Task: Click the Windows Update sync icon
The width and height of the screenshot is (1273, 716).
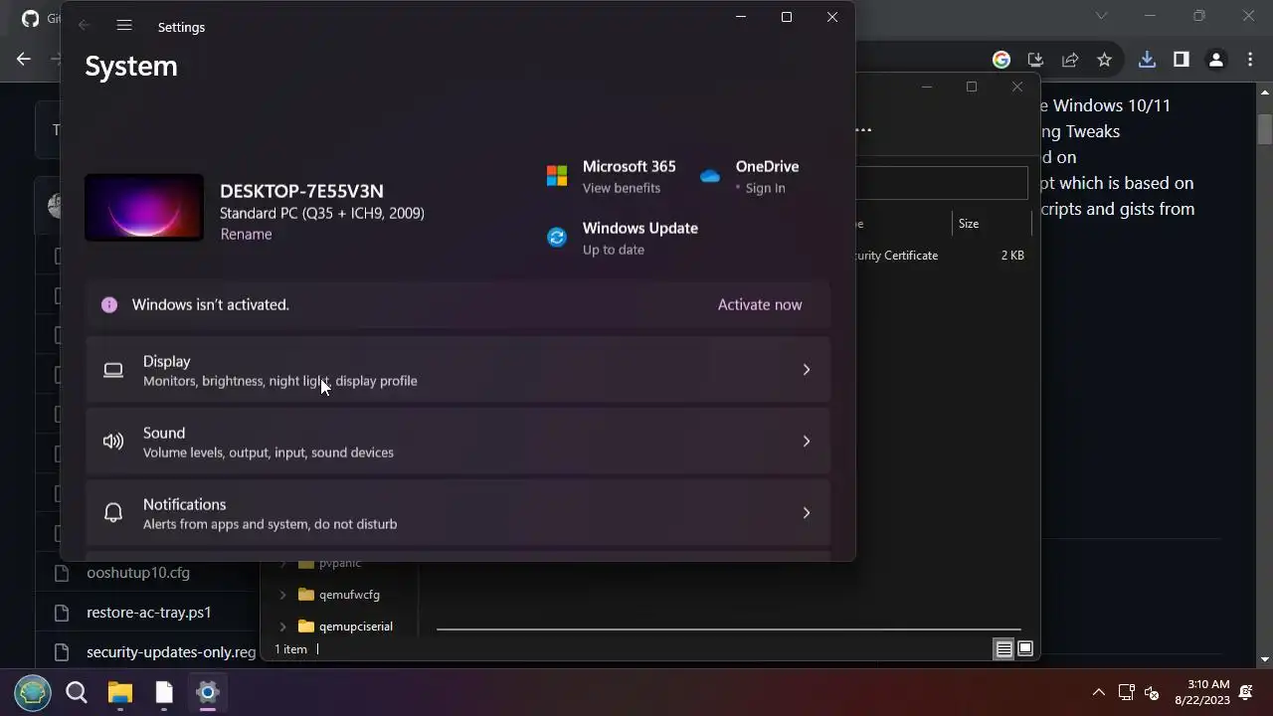Action: (557, 238)
